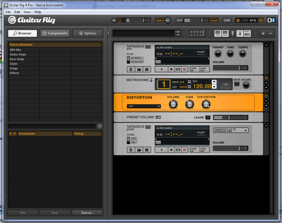This screenshot has height=223, width=282.
Task: Enable Preset Volume LEARN
Action: [x=208, y=117]
